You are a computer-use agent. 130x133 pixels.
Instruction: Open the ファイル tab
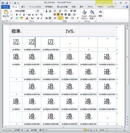click(6, 7)
